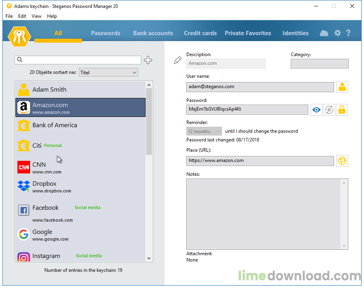364x288 pixels.
Task: Click the password generator icon
Action: [x=329, y=110]
